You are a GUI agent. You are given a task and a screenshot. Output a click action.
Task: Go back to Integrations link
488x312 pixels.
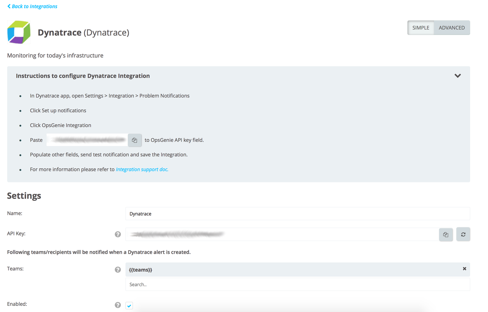point(32,6)
